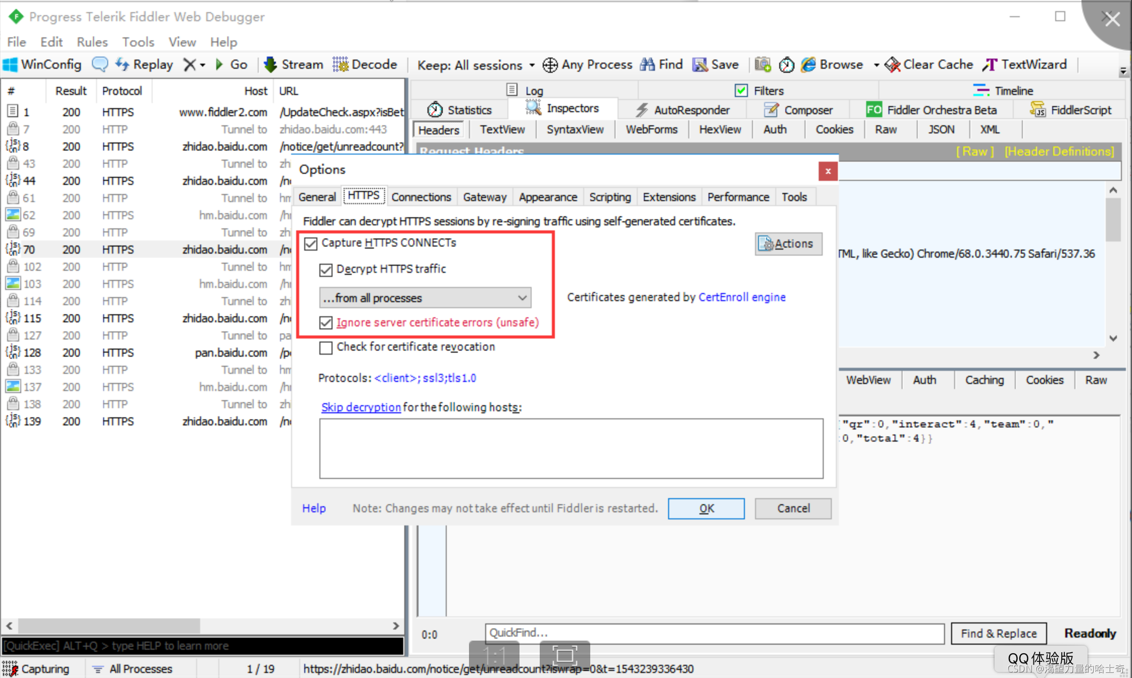
Task: Click the comment speech bubble icon
Action: click(100, 65)
